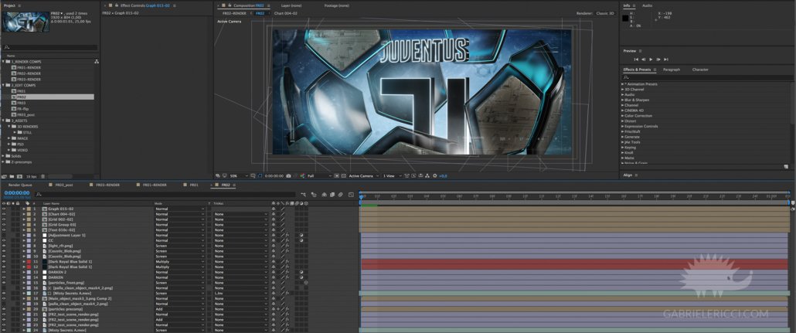Open the 1 View layout dropdown
The width and height of the screenshot is (796, 333).
391,175
